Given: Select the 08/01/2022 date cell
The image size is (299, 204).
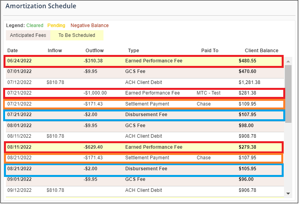Looking at the screenshot, I should click(x=19, y=126).
